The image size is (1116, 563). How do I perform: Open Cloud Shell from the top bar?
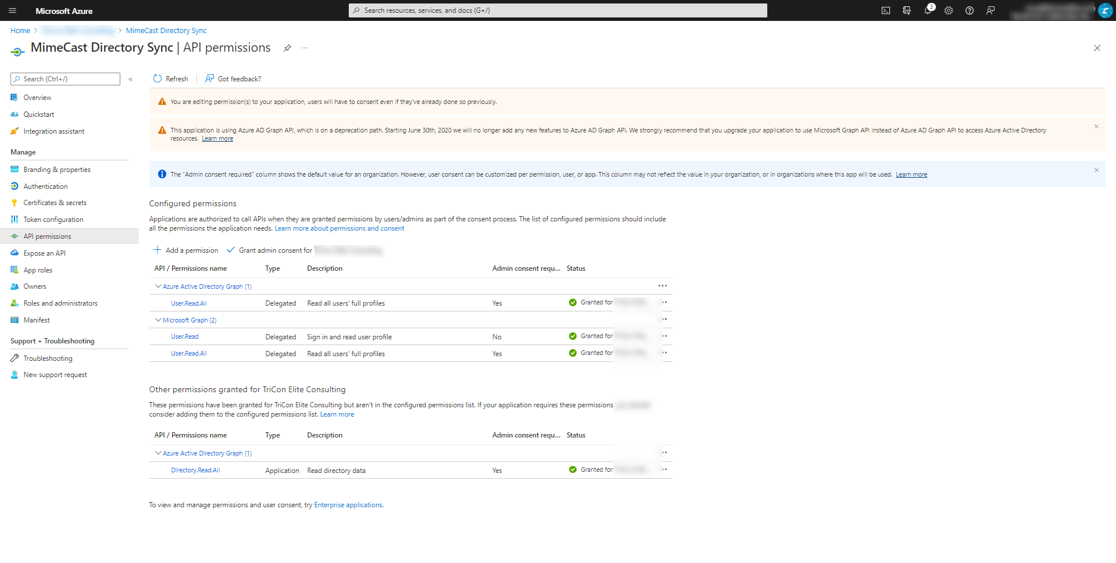pyautogui.click(x=886, y=10)
